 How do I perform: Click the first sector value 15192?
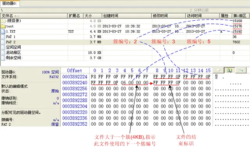[237, 31]
